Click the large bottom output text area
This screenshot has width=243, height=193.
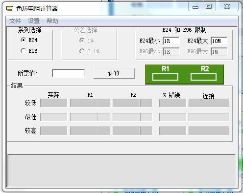[121, 171]
